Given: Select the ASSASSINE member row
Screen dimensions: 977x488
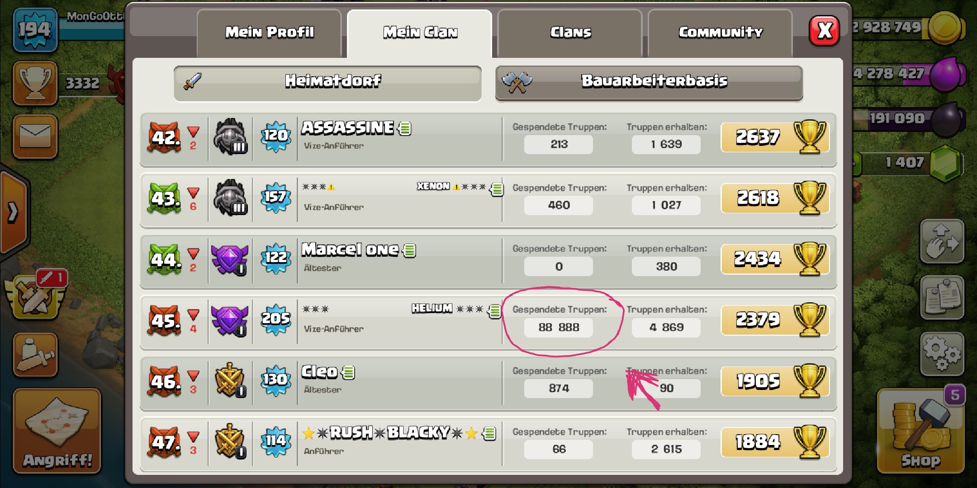Looking at the screenshot, I should click(488, 140).
